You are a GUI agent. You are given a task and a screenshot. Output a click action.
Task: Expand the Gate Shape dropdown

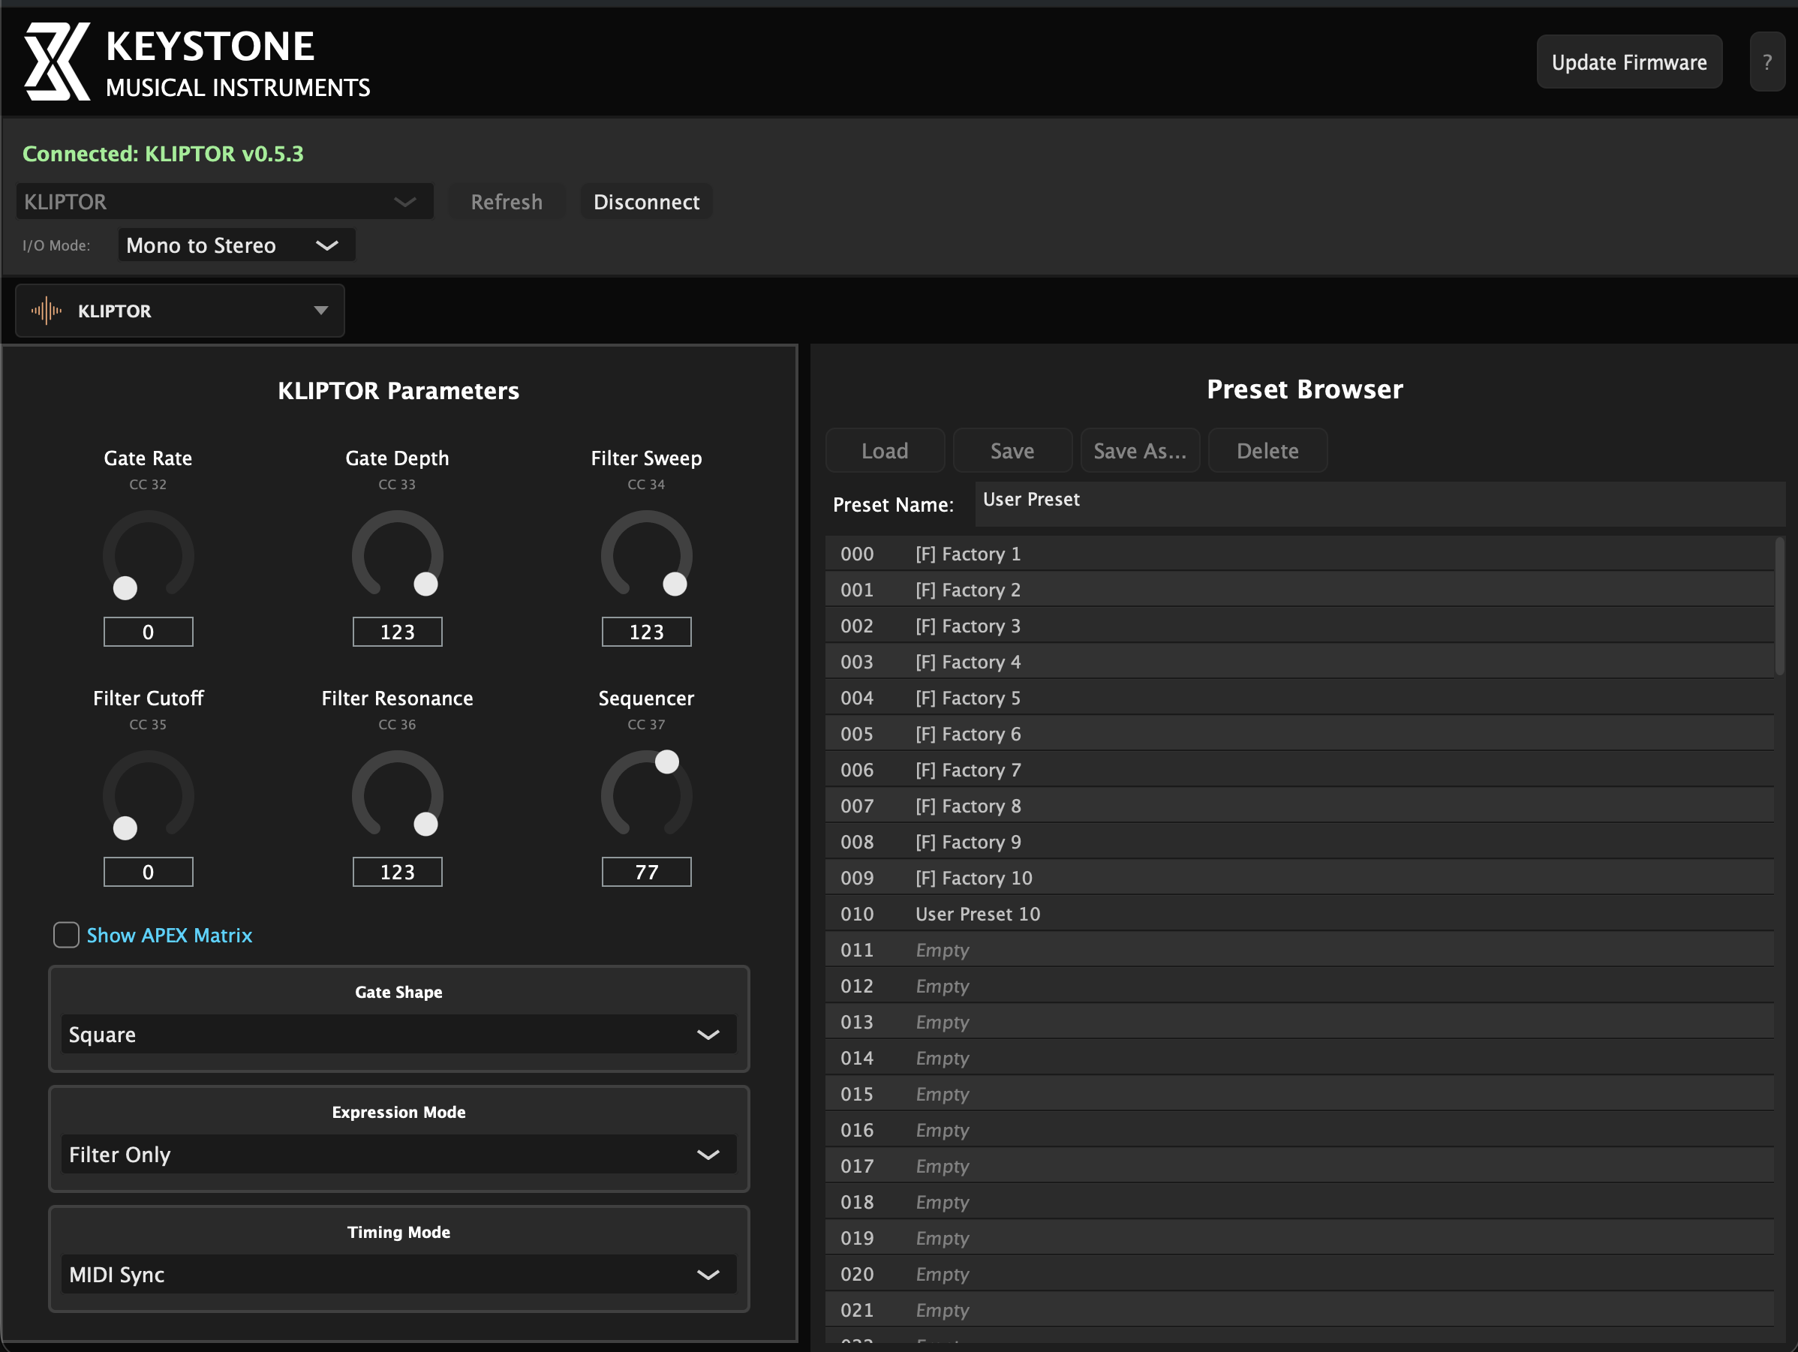click(x=398, y=1035)
